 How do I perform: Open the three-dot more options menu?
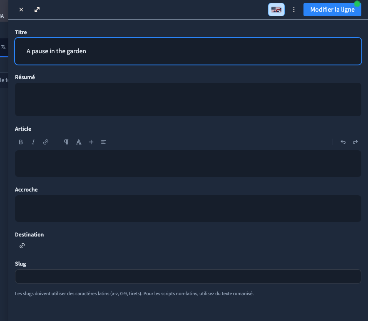294,10
